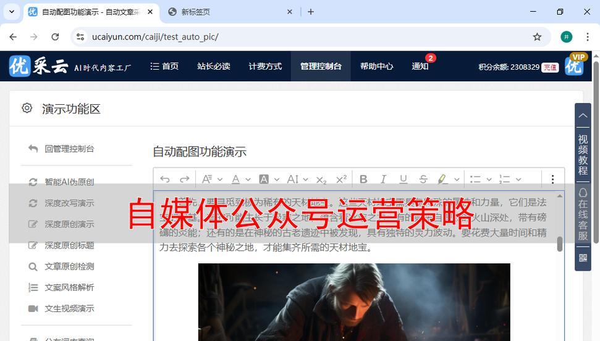The width and height of the screenshot is (600, 341).
Task: Click the VIP user avatar icon
Action: tap(575, 65)
